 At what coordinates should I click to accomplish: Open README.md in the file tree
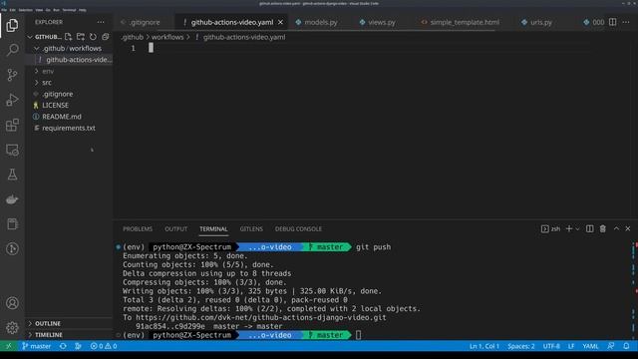pos(69,117)
